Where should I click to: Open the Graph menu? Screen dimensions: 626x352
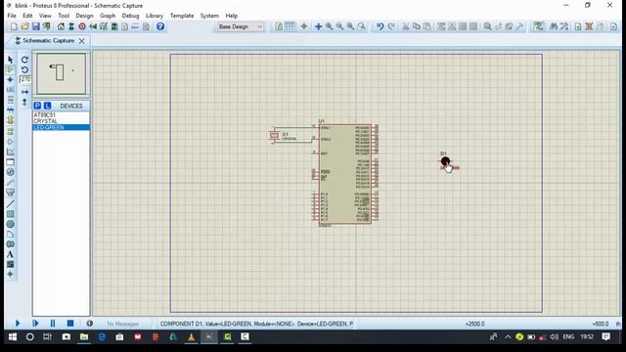108,16
